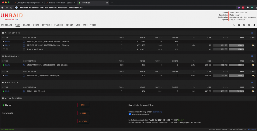Open the Parity device link
The height and width of the screenshot is (131, 257).
click(7, 42)
